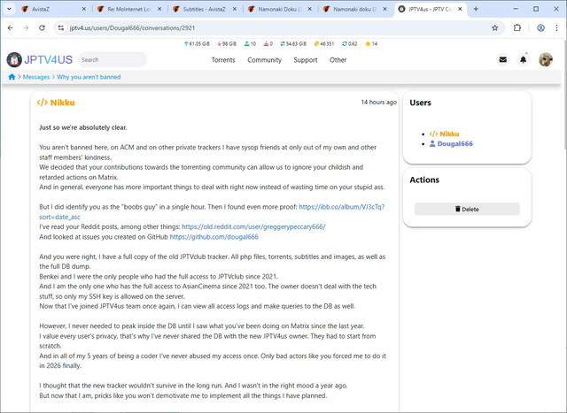567x413 pixels.
Task: Click the page vertical scrollbar
Action: [x=564, y=94]
